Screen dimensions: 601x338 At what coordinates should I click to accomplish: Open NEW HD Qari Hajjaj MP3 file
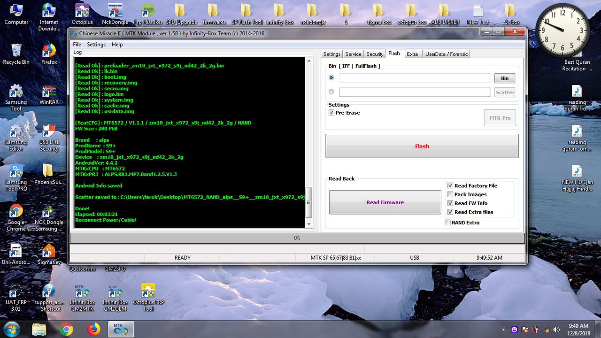577,178
